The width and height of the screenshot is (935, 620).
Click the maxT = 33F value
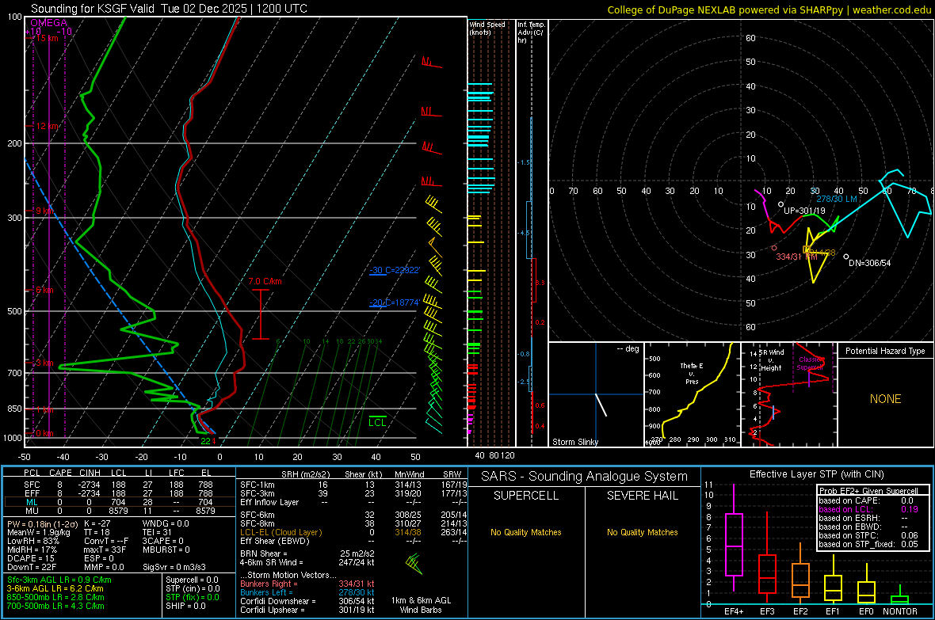point(105,550)
